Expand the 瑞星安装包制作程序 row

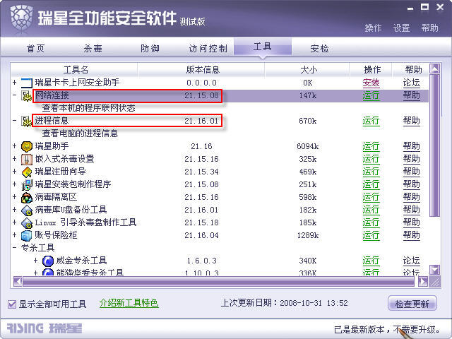tap(14, 184)
